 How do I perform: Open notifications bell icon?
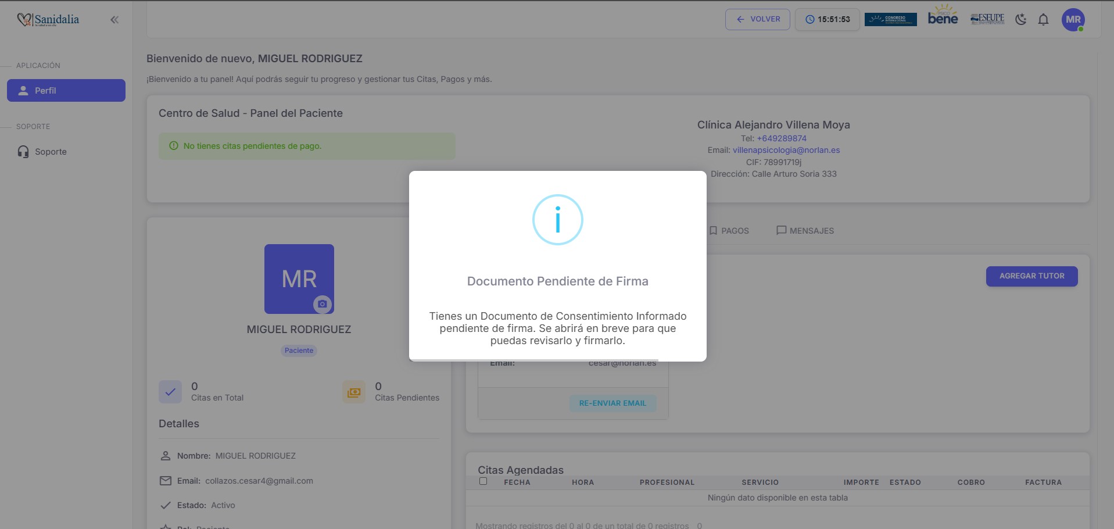[1043, 20]
